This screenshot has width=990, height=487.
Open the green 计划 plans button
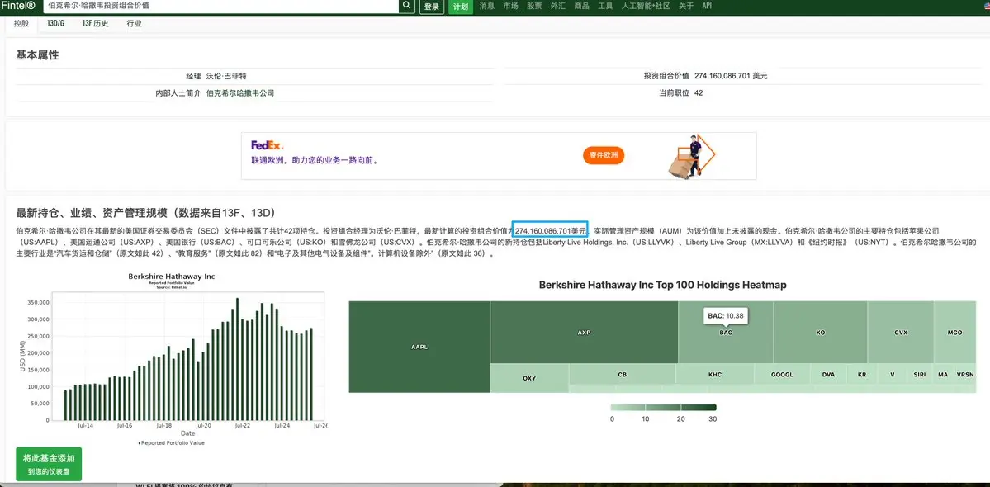point(461,7)
